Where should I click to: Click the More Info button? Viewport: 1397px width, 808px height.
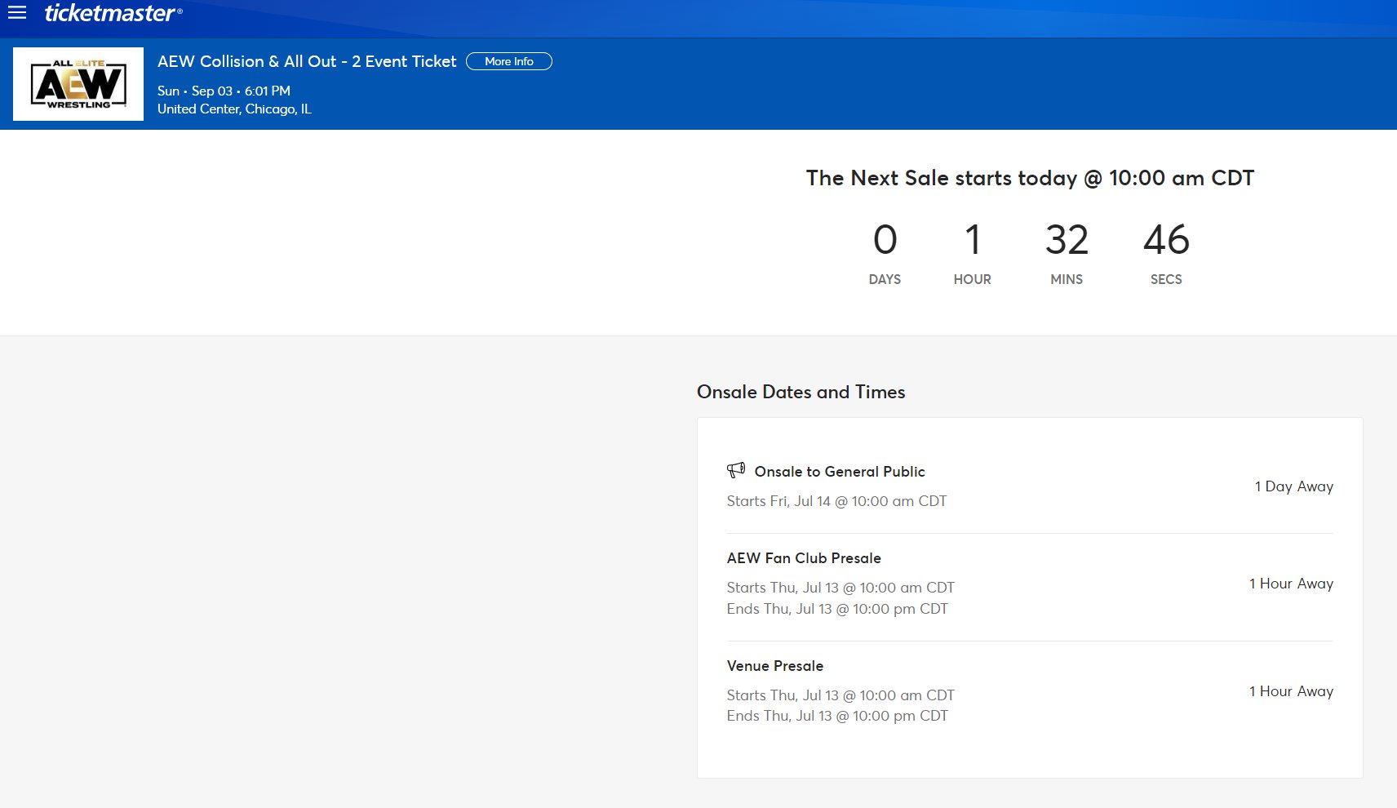(x=509, y=61)
